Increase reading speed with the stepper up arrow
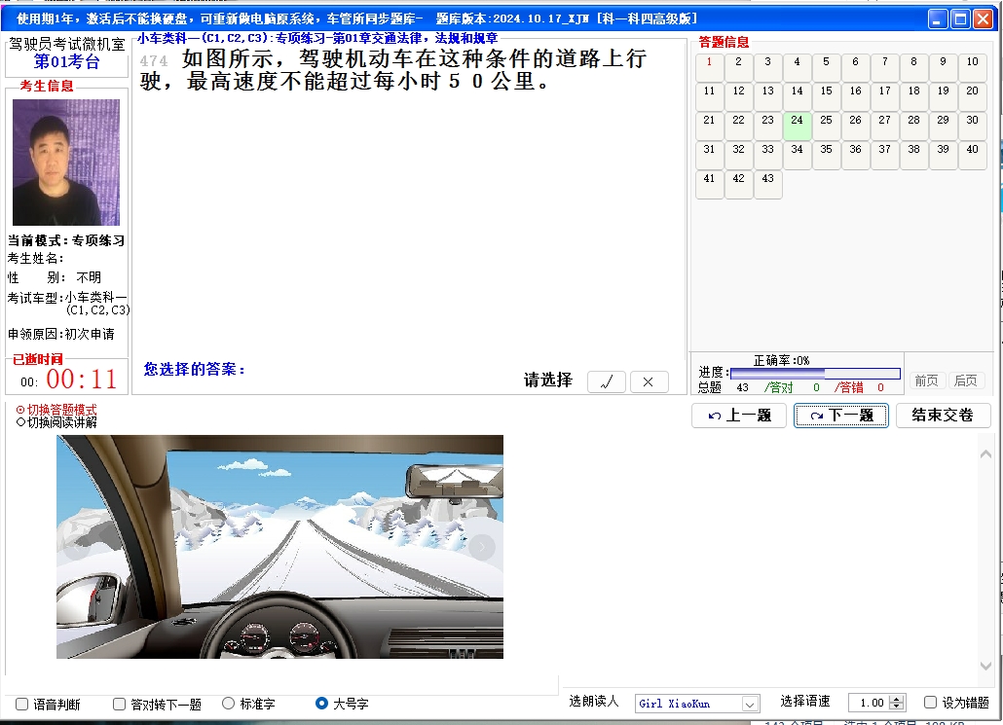The image size is (1003, 725). click(x=897, y=699)
